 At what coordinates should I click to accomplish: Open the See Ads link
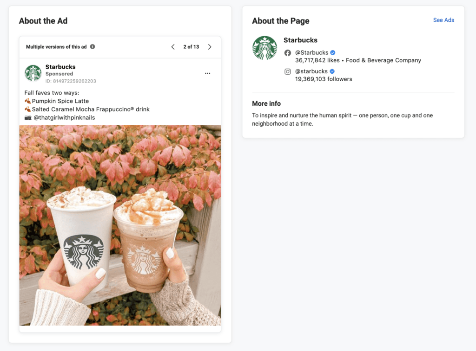(x=443, y=20)
